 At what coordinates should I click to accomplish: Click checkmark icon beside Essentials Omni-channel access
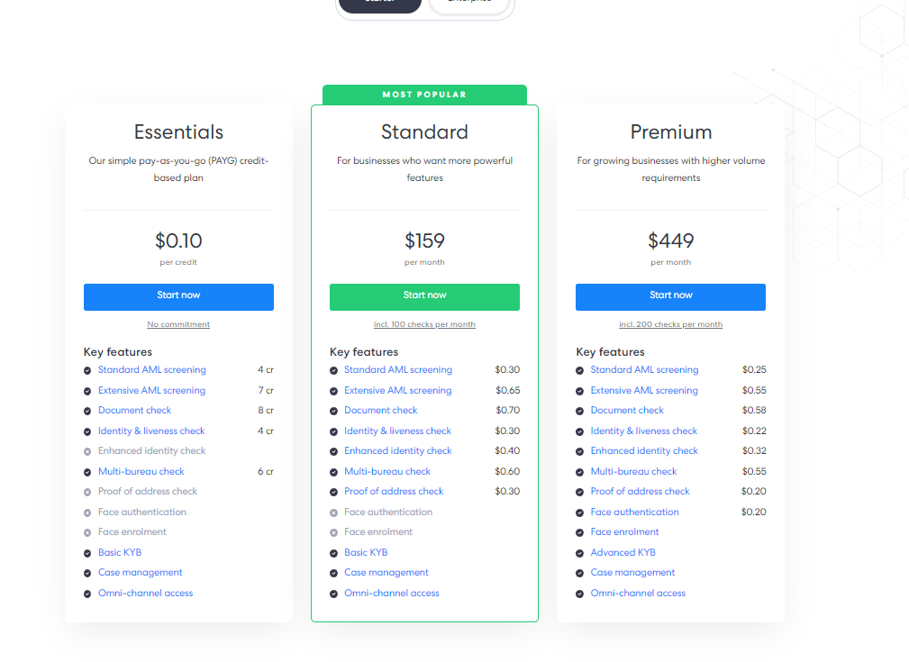pos(87,594)
